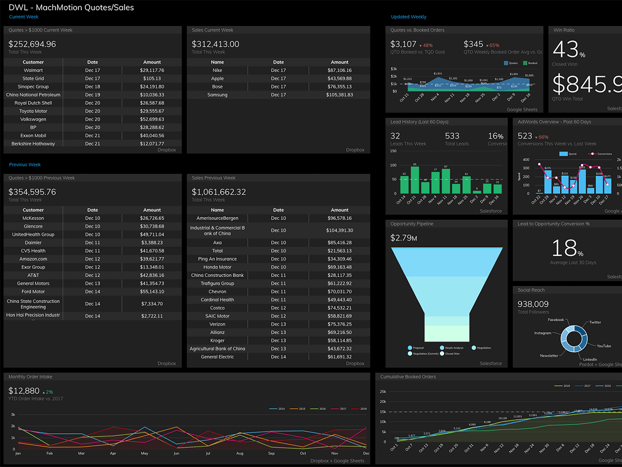The image size is (622, 467).
Task: Toggle the 2017 line in Monthly Order Intake legend
Action: pos(334,409)
